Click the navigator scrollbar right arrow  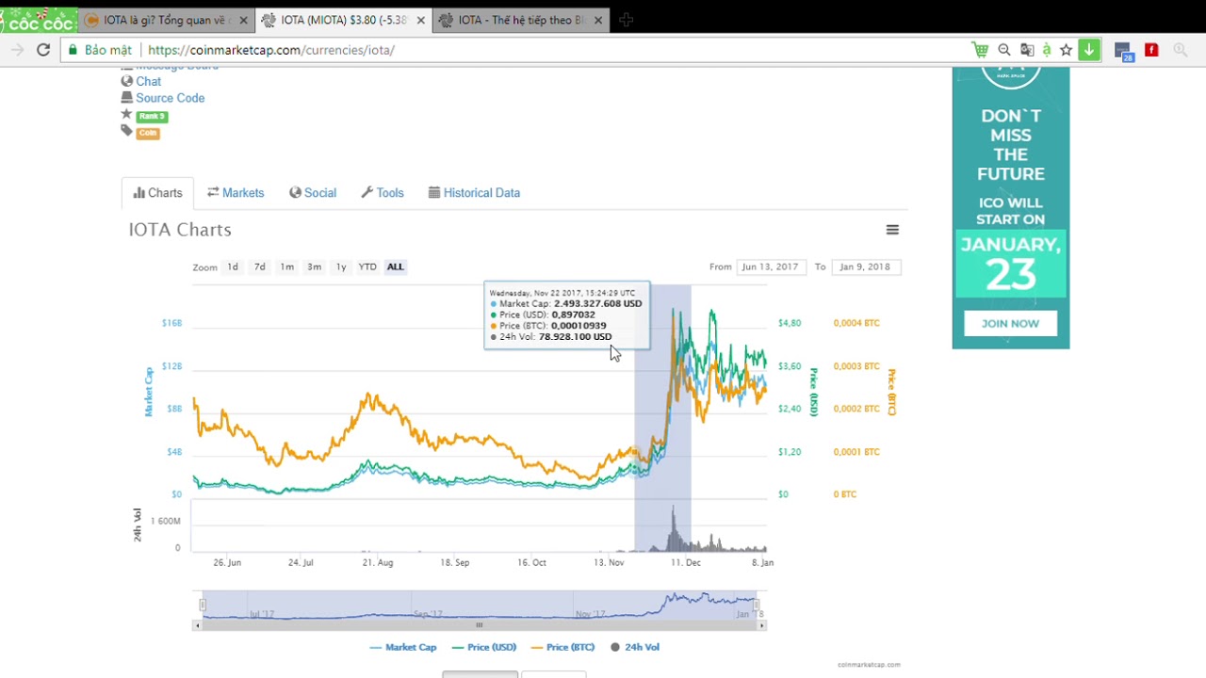click(762, 625)
